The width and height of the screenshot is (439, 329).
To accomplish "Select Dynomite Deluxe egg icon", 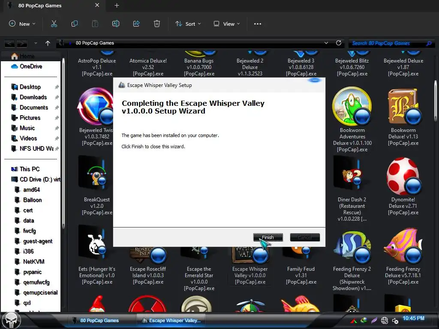I will pos(403,176).
